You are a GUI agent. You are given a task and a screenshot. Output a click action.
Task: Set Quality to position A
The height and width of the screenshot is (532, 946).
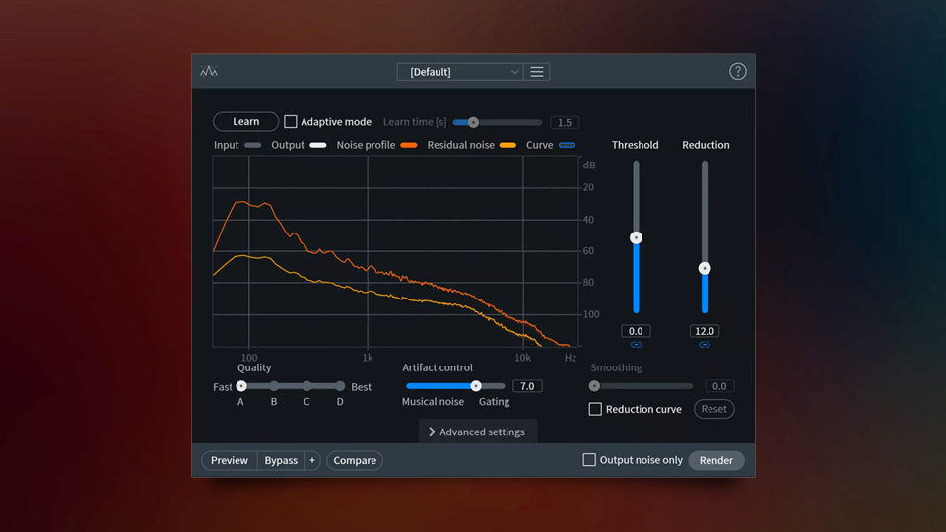point(241,386)
